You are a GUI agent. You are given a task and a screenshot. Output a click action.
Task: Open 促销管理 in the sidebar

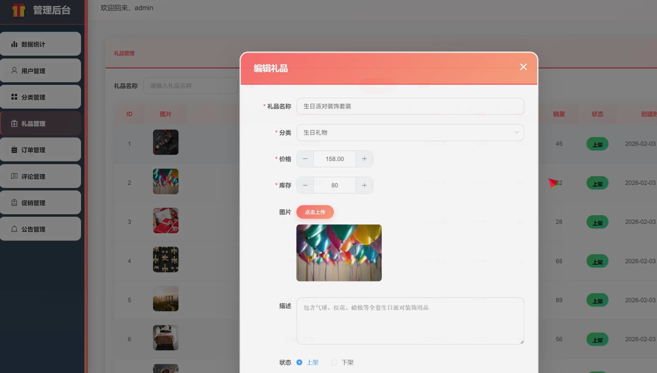click(x=40, y=202)
